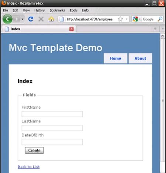Open the Help menu
Viewport: 166px width, 173px height.
point(85,10)
